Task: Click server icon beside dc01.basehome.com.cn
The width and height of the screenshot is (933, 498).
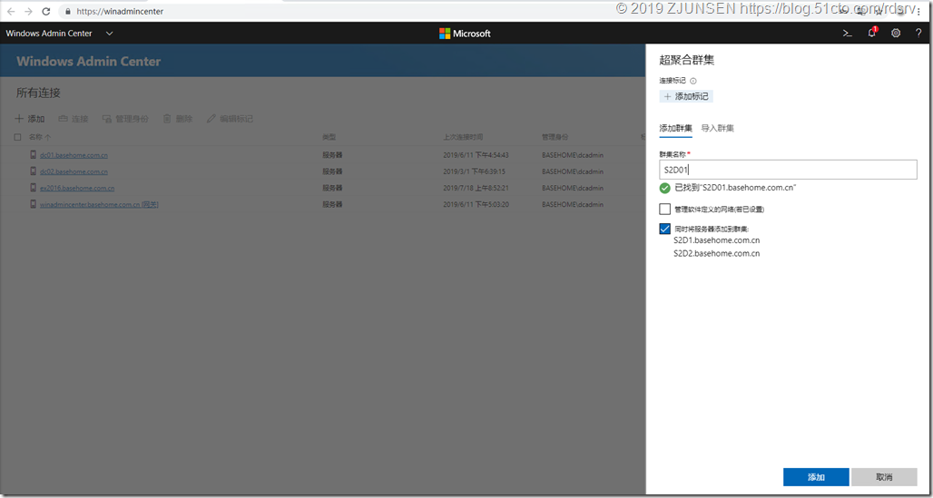Action: click(34, 155)
